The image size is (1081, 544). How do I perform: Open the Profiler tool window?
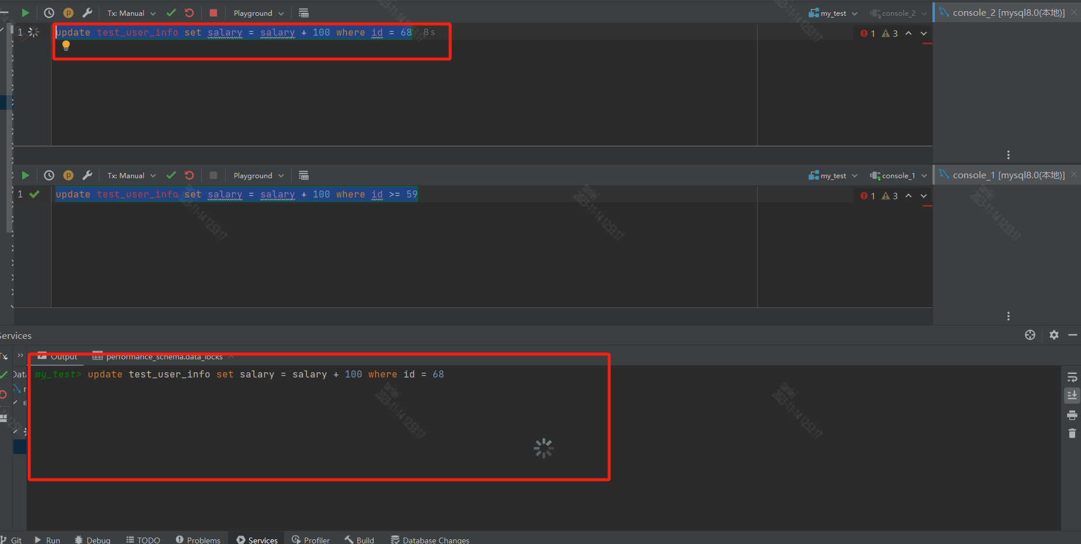tap(311, 540)
